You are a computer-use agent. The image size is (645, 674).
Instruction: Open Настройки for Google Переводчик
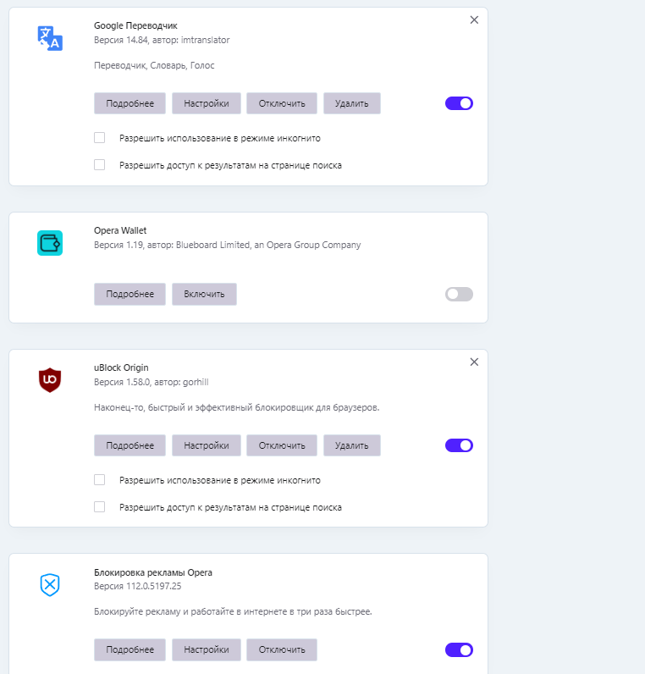tap(207, 103)
